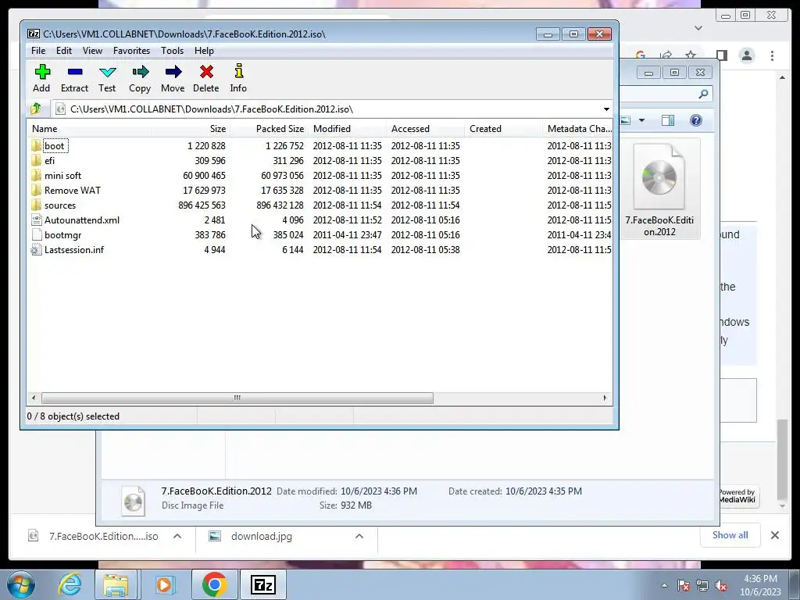This screenshot has height=600, width=800.
Task: Click Chrome's share page icon
Action: tap(666, 55)
